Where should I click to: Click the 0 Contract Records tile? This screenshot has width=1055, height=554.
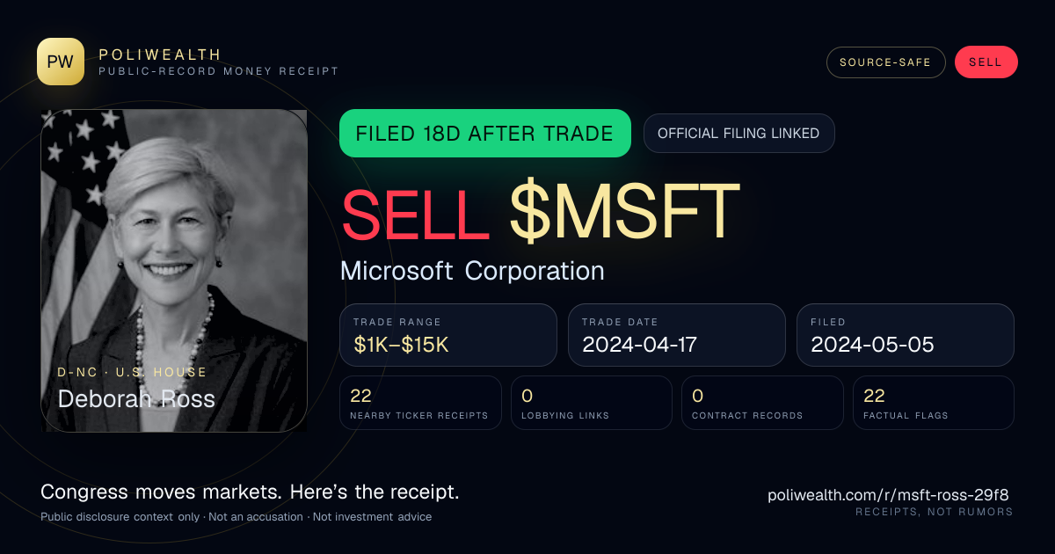click(x=762, y=403)
